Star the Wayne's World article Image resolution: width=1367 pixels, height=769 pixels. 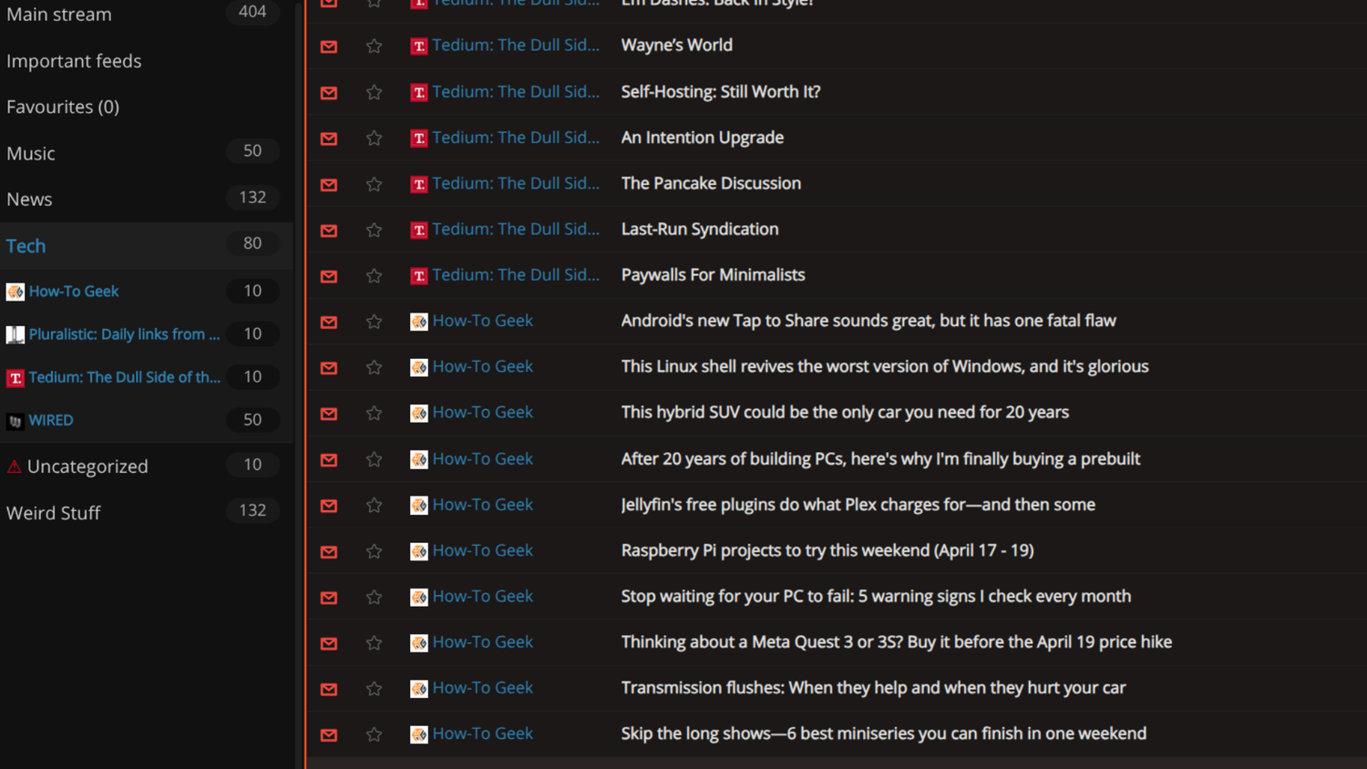(x=374, y=46)
